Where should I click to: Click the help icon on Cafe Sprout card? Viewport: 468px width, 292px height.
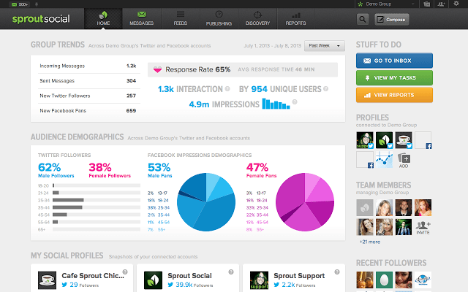125,272
